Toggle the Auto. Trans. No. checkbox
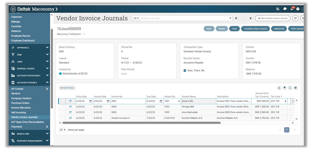 pyautogui.click(x=185, y=70)
